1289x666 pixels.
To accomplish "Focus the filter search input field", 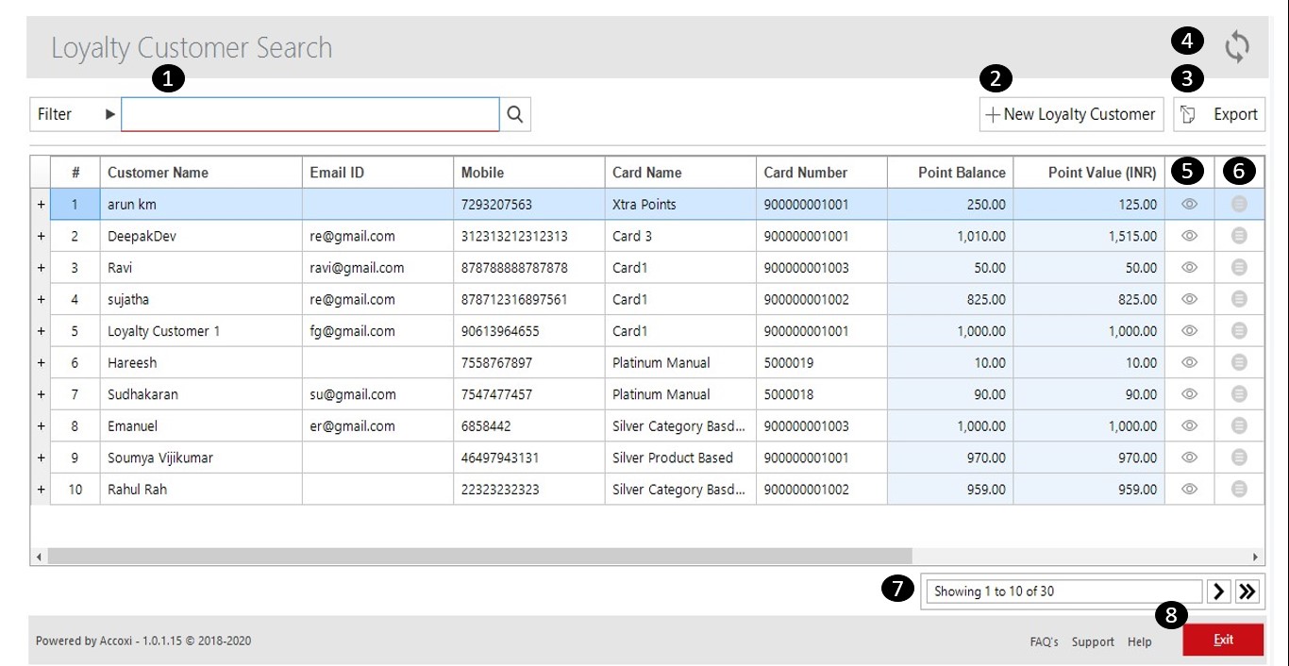I will pos(310,114).
